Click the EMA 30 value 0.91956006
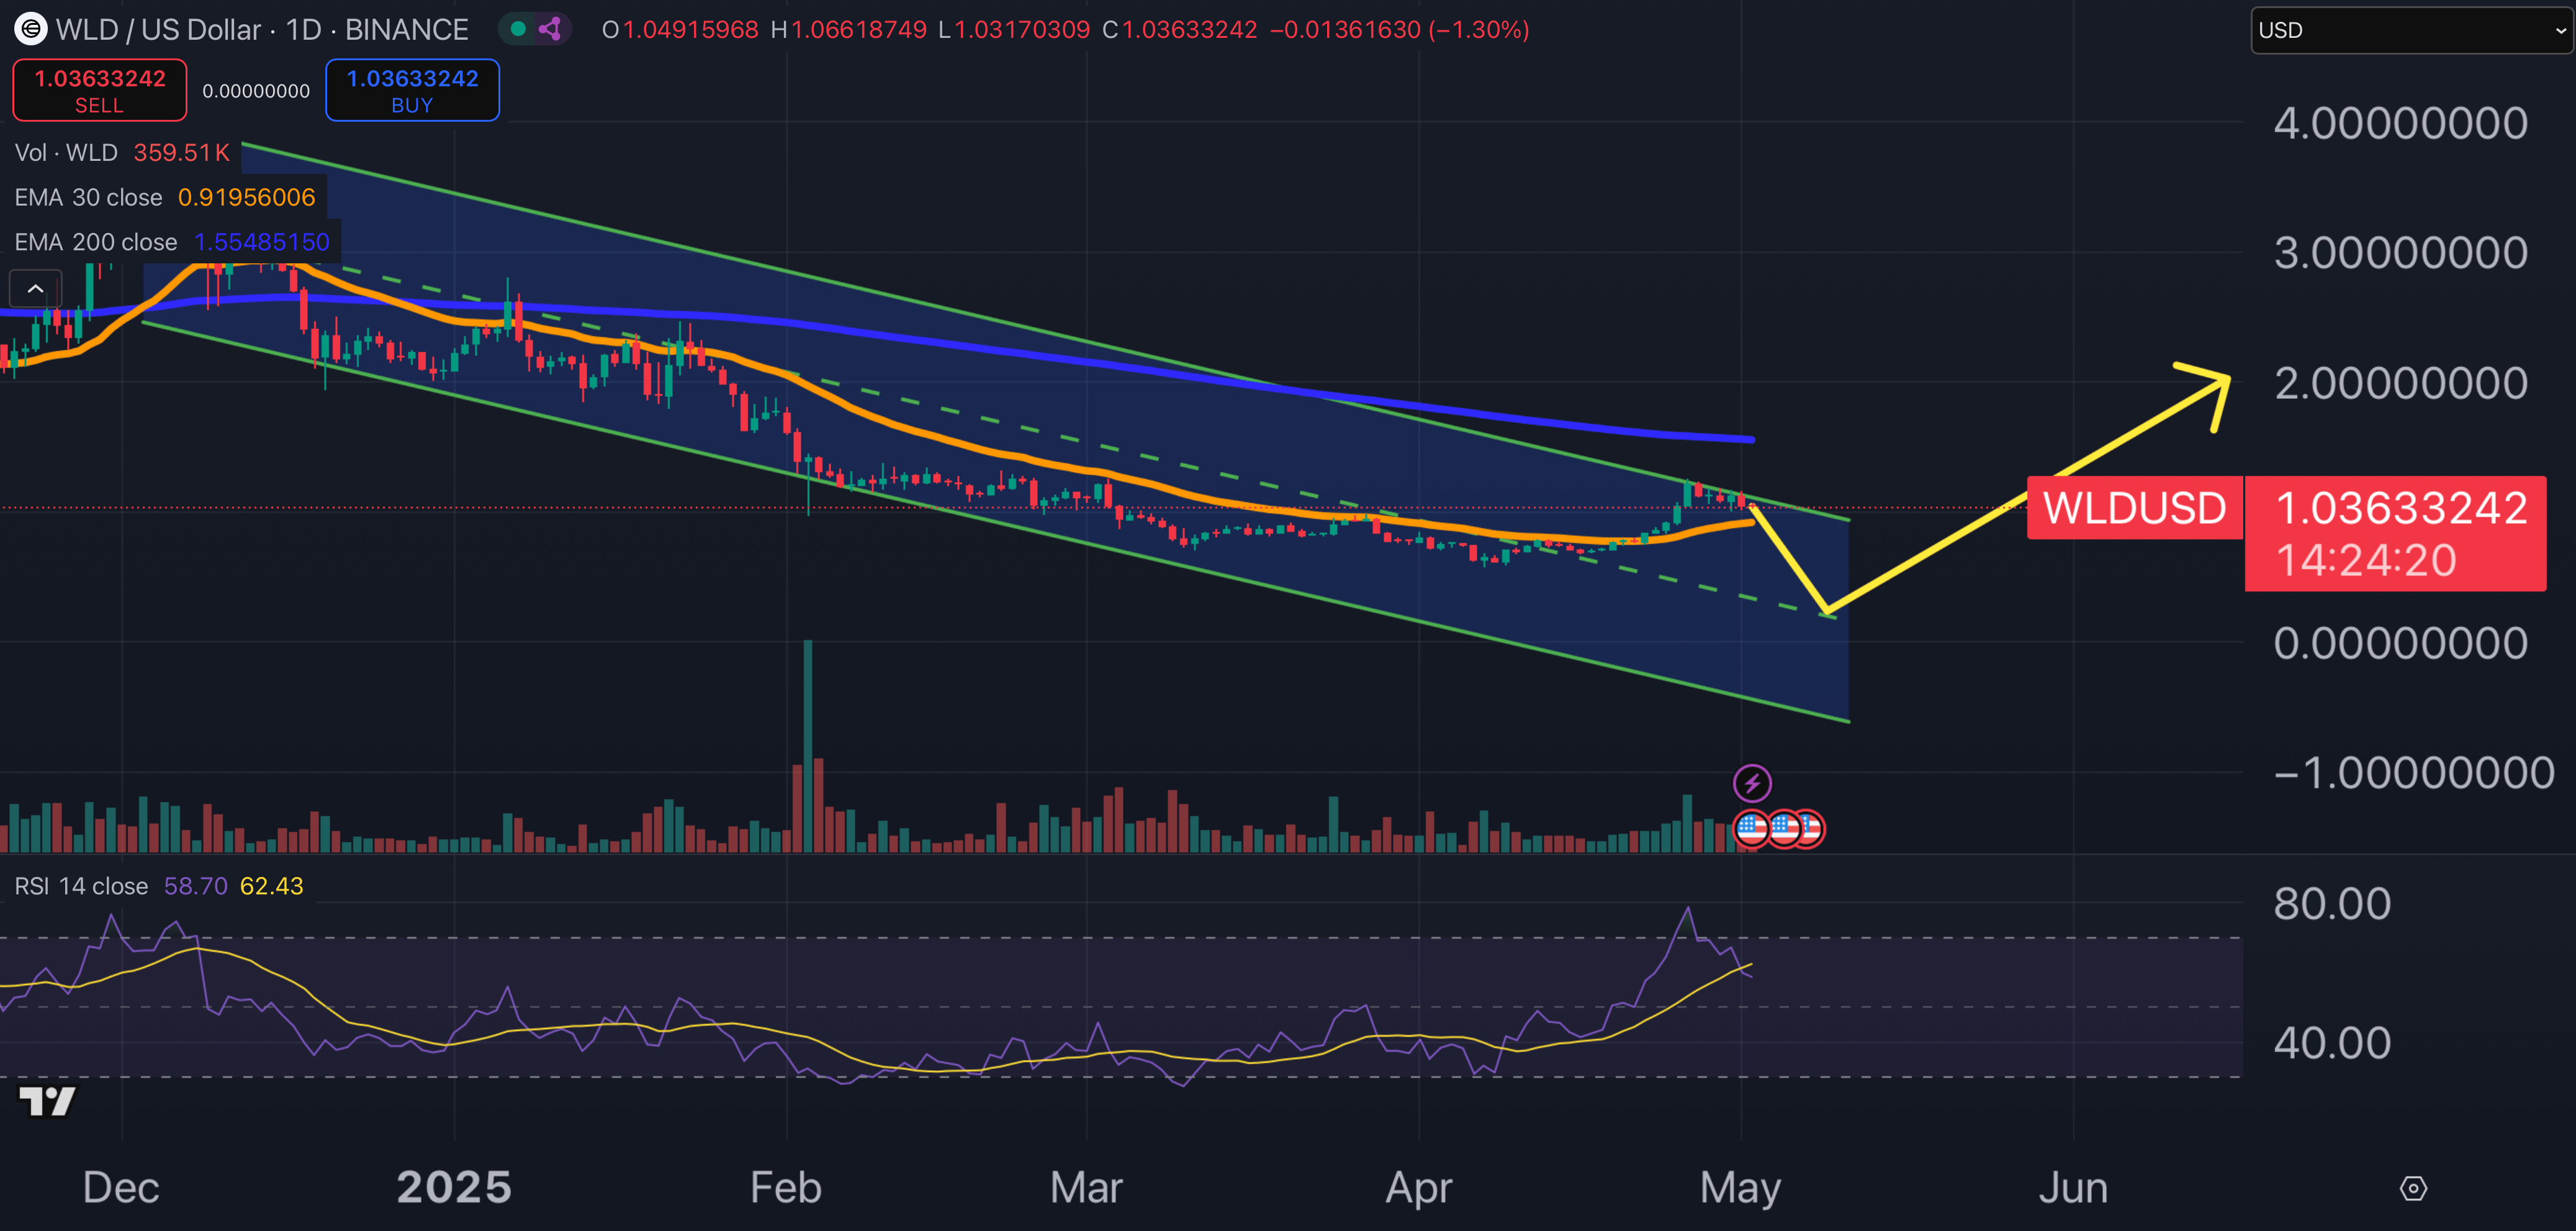This screenshot has height=1231, width=2576. 246,197
